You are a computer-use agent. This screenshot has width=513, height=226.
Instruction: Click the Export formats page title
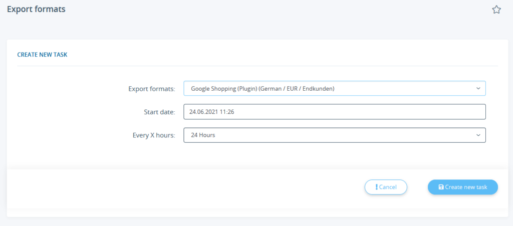[x=36, y=9]
